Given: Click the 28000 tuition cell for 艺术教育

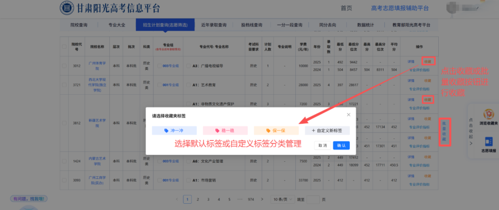Looking at the screenshot, I should click(303, 85).
